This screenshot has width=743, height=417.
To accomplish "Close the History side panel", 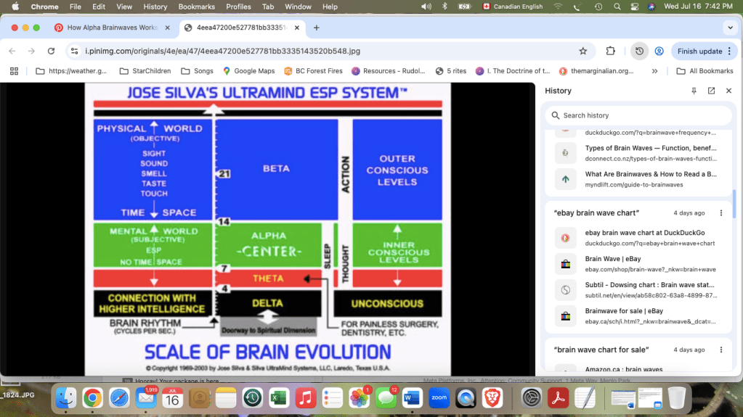I will pyautogui.click(x=728, y=91).
